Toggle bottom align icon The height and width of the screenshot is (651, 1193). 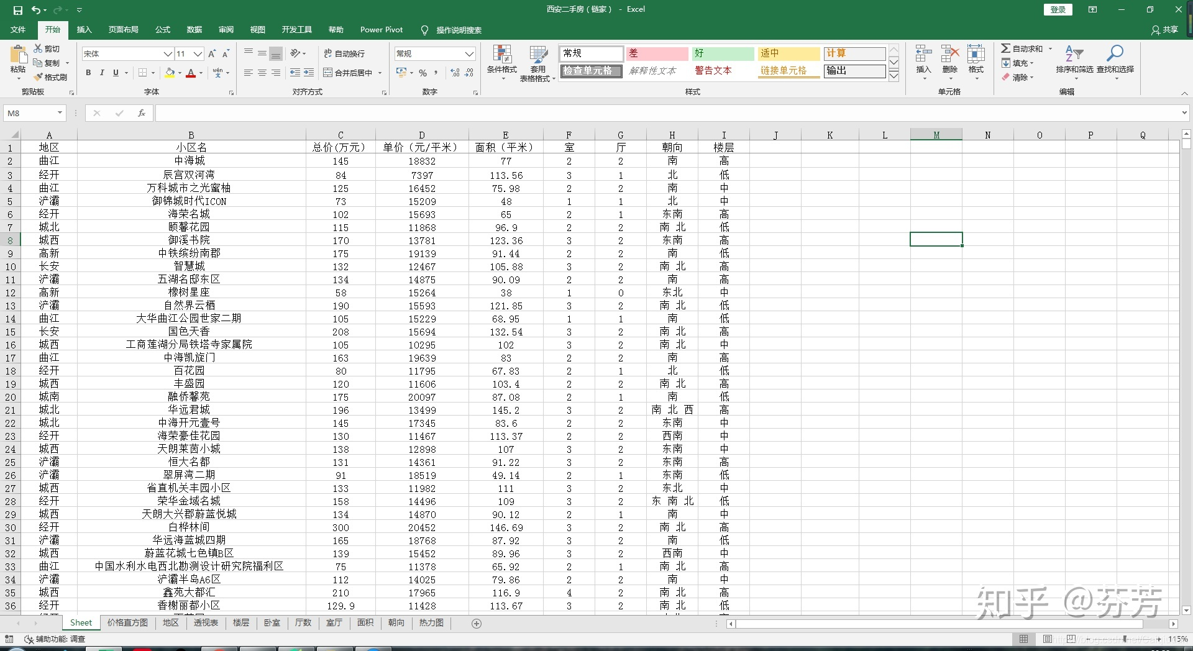coord(276,53)
